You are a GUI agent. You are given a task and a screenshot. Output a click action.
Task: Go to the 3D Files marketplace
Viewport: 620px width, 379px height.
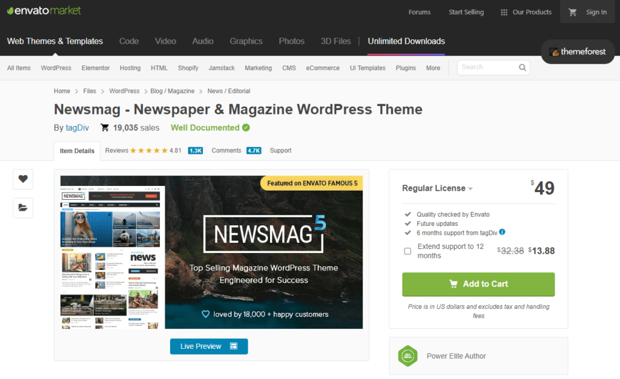click(x=335, y=41)
